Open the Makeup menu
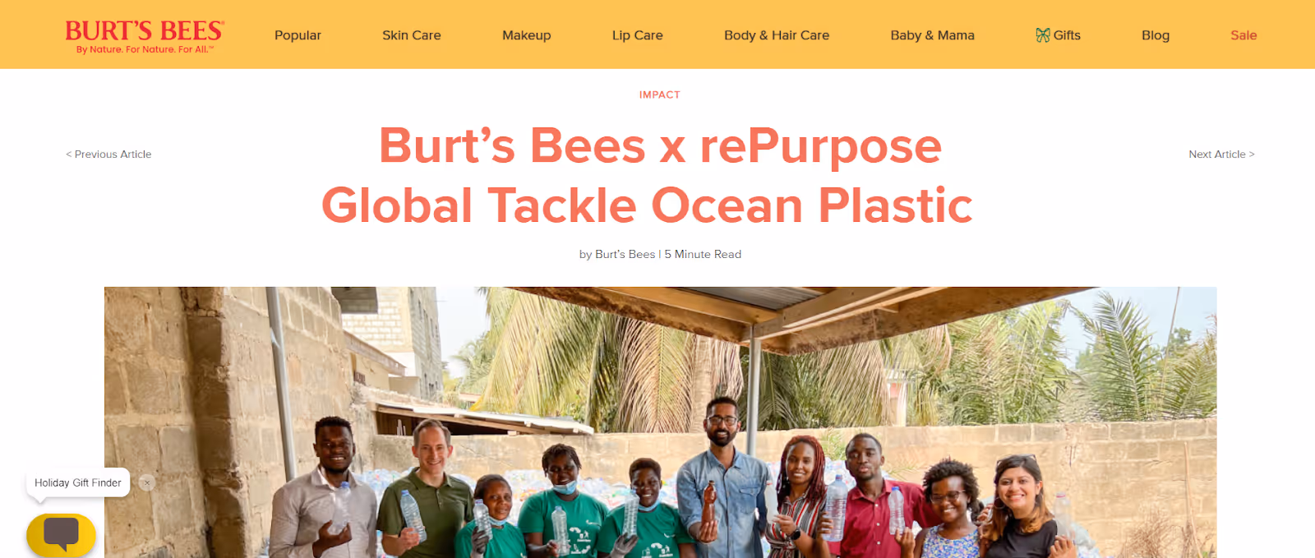The height and width of the screenshot is (558, 1315). click(x=527, y=35)
